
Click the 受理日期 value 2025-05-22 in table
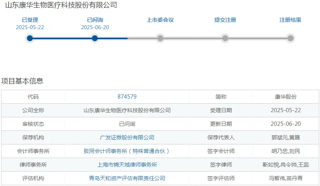[286, 110]
